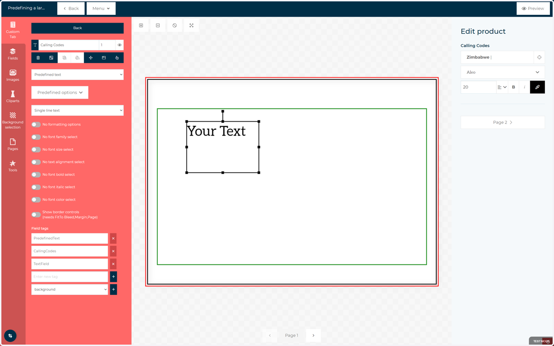Go to previous page arrow at bottom
The width and height of the screenshot is (554, 346).
270,335
